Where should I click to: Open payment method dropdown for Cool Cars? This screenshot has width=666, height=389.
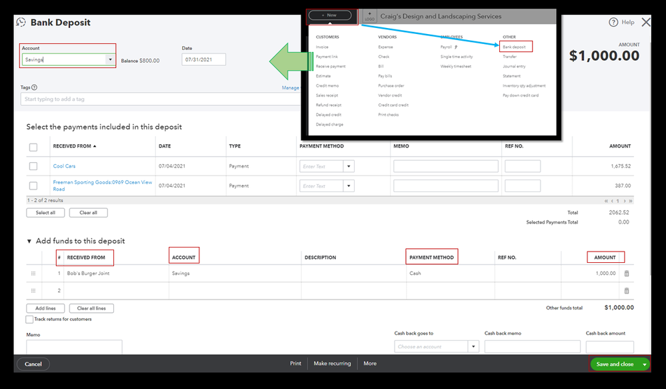click(349, 166)
